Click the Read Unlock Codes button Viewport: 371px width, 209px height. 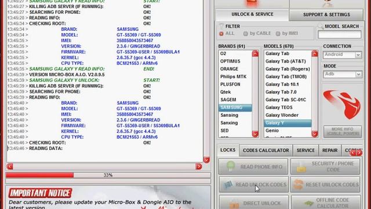254,185
